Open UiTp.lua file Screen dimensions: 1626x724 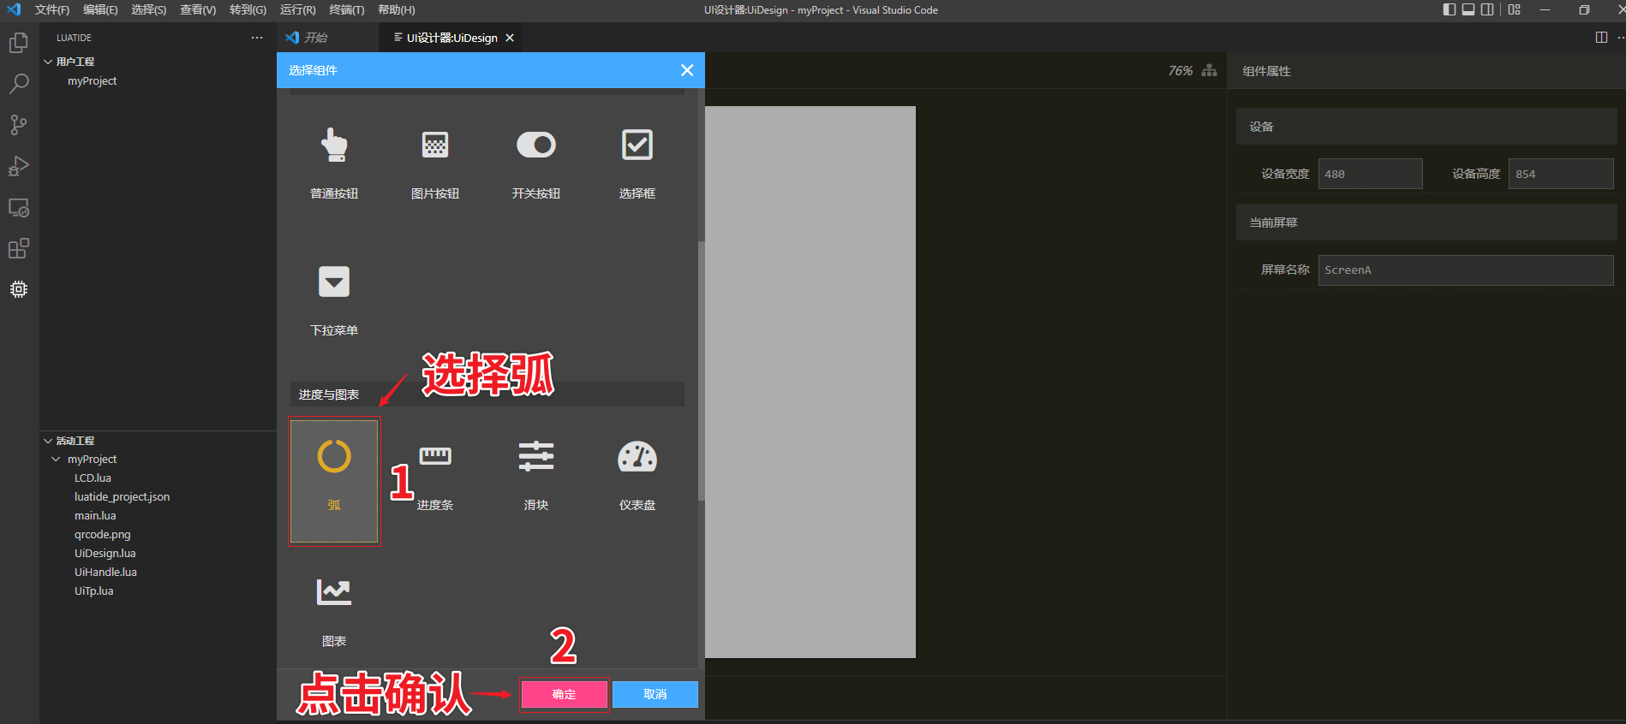(94, 591)
